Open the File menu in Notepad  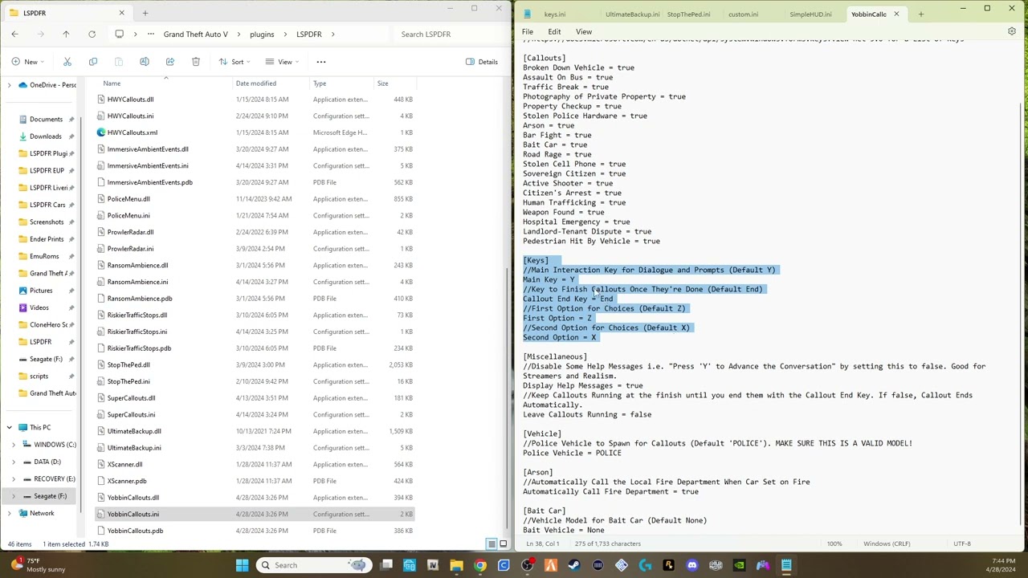528,32
